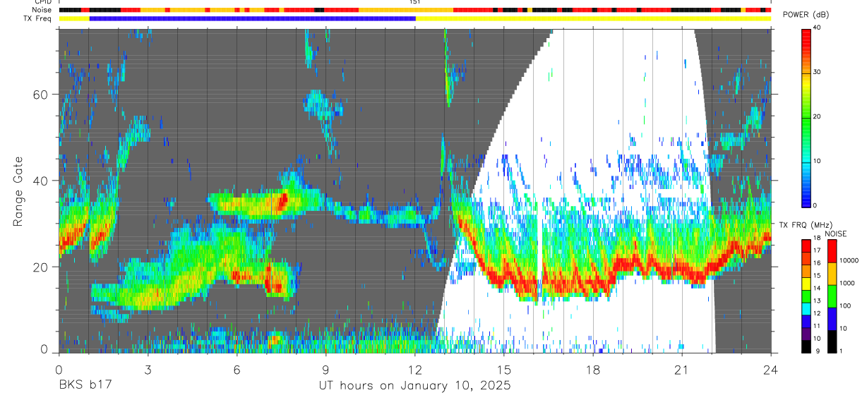The image size is (867, 400).
Task: Click the 11 label on TX frequency scale
Action: point(818,326)
